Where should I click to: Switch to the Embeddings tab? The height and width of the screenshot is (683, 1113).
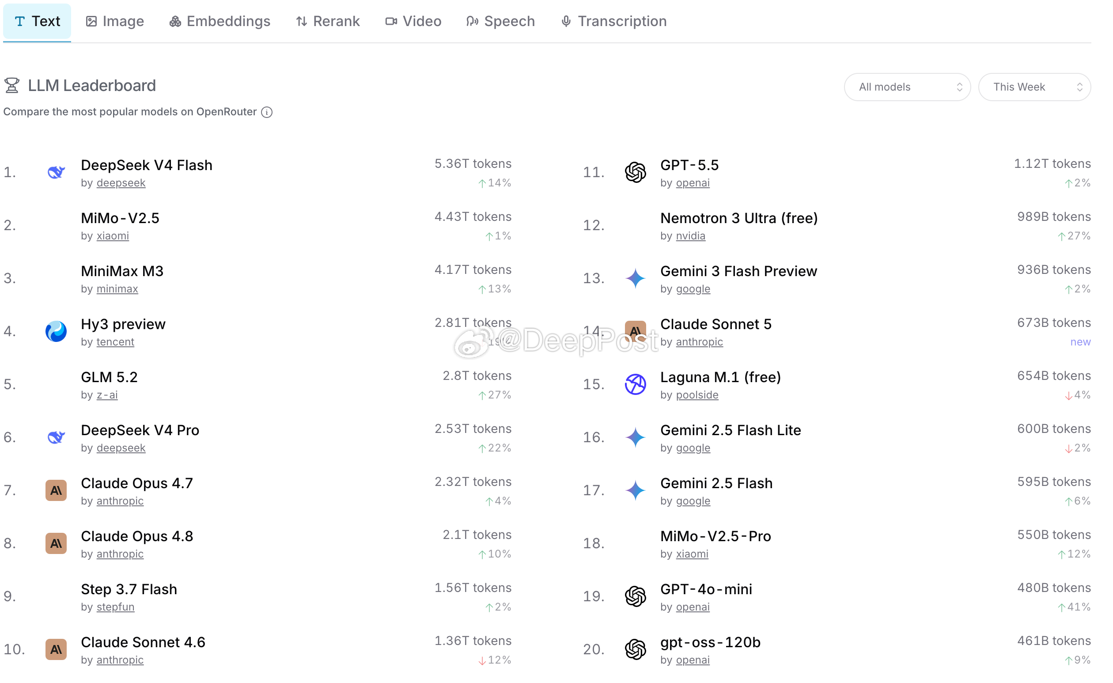(x=220, y=21)
